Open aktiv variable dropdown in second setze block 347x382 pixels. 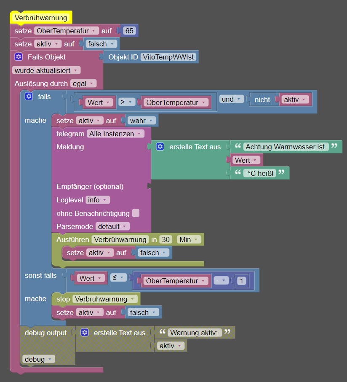pos(48,44)
